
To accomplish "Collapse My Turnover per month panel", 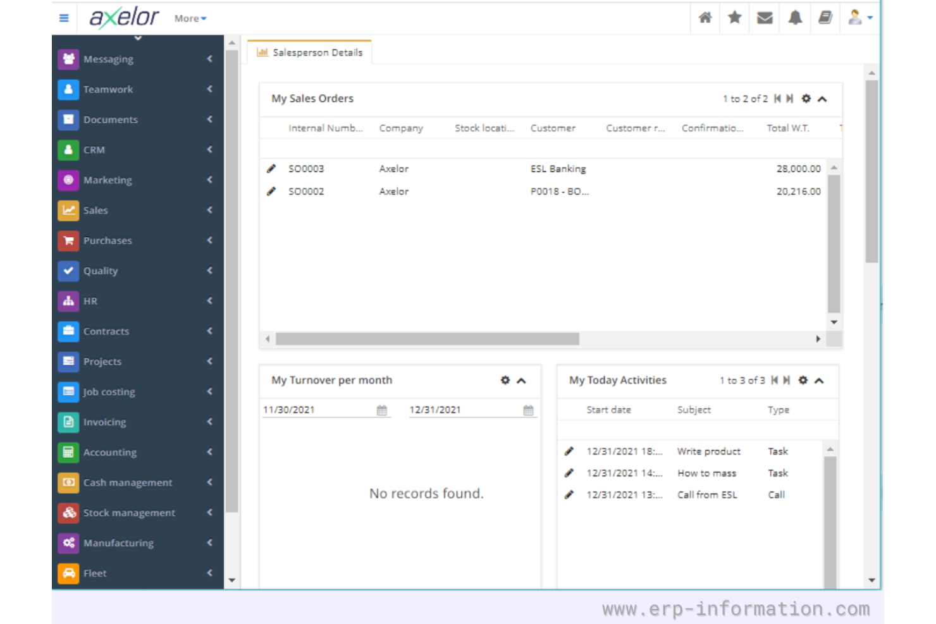I will 521,381.
